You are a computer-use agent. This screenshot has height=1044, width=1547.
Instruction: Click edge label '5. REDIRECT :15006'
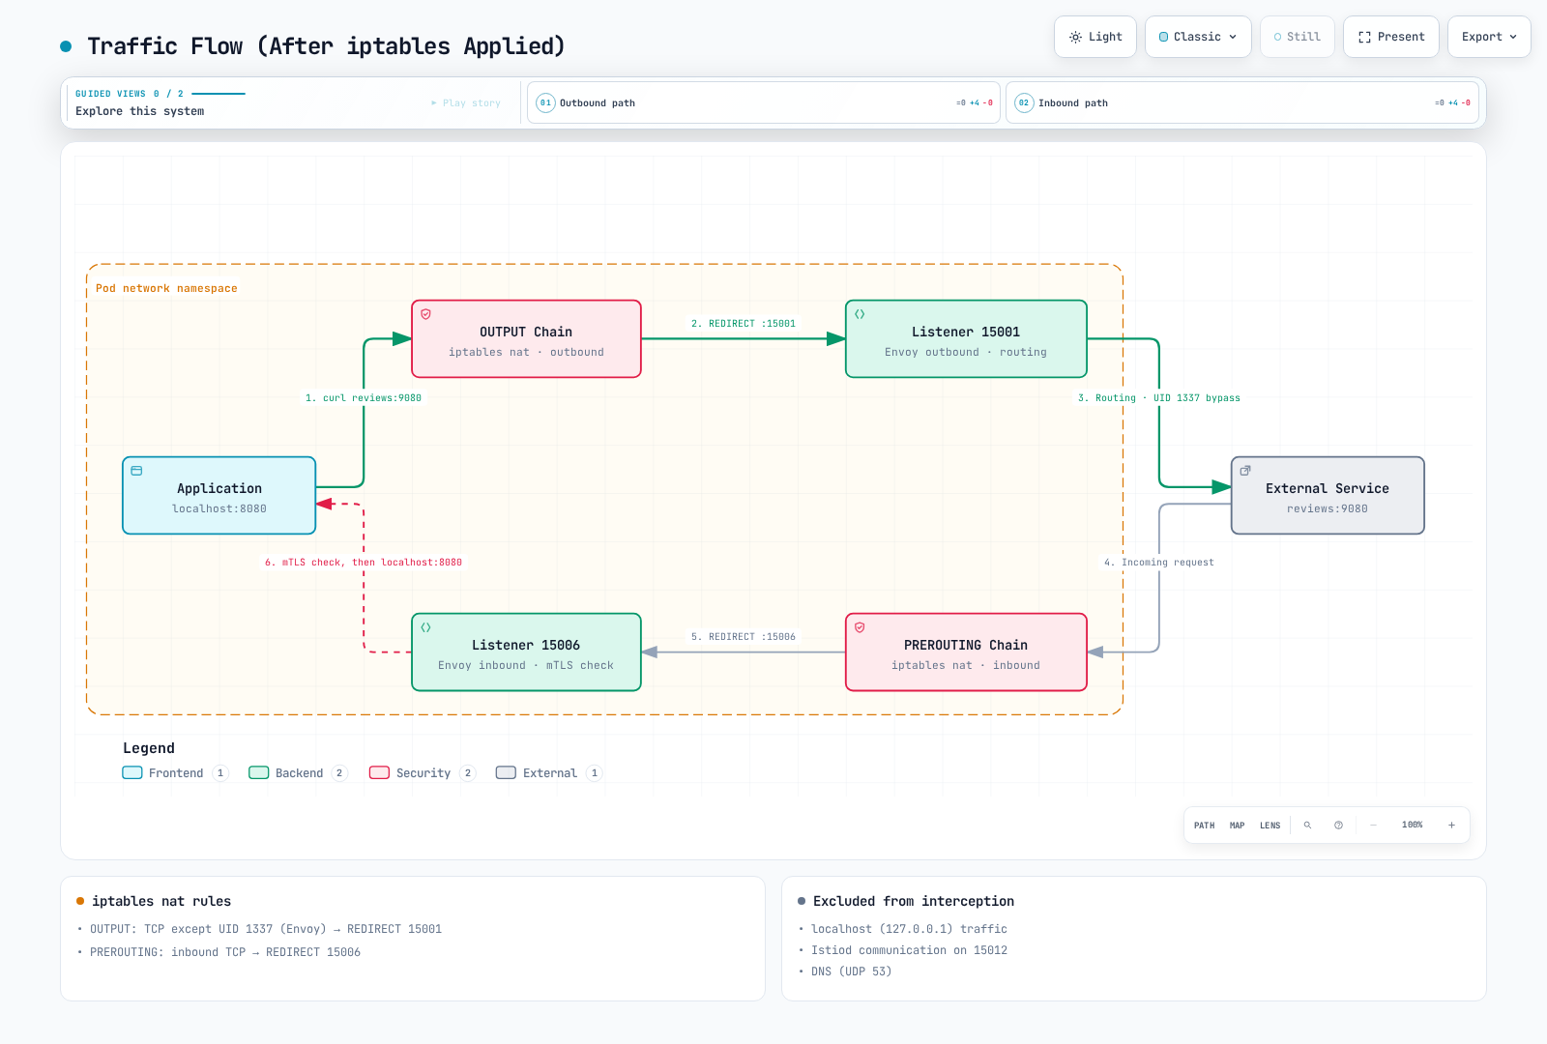pos(744,637)
